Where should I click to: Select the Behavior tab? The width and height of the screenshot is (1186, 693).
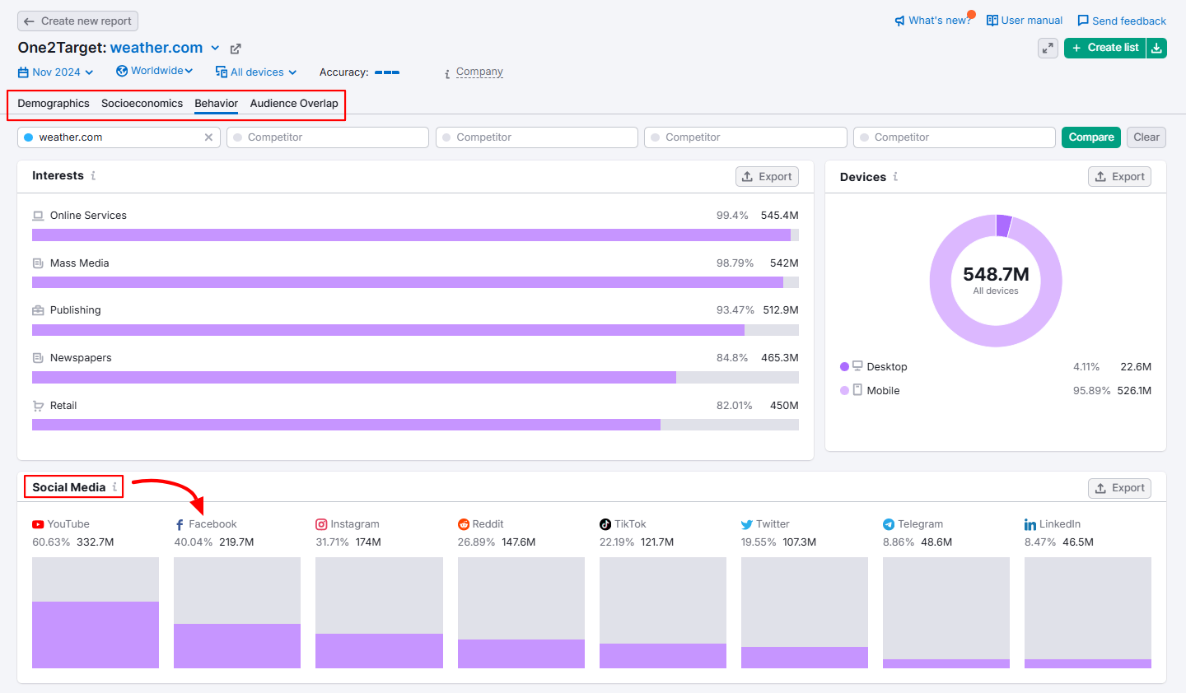217,103
